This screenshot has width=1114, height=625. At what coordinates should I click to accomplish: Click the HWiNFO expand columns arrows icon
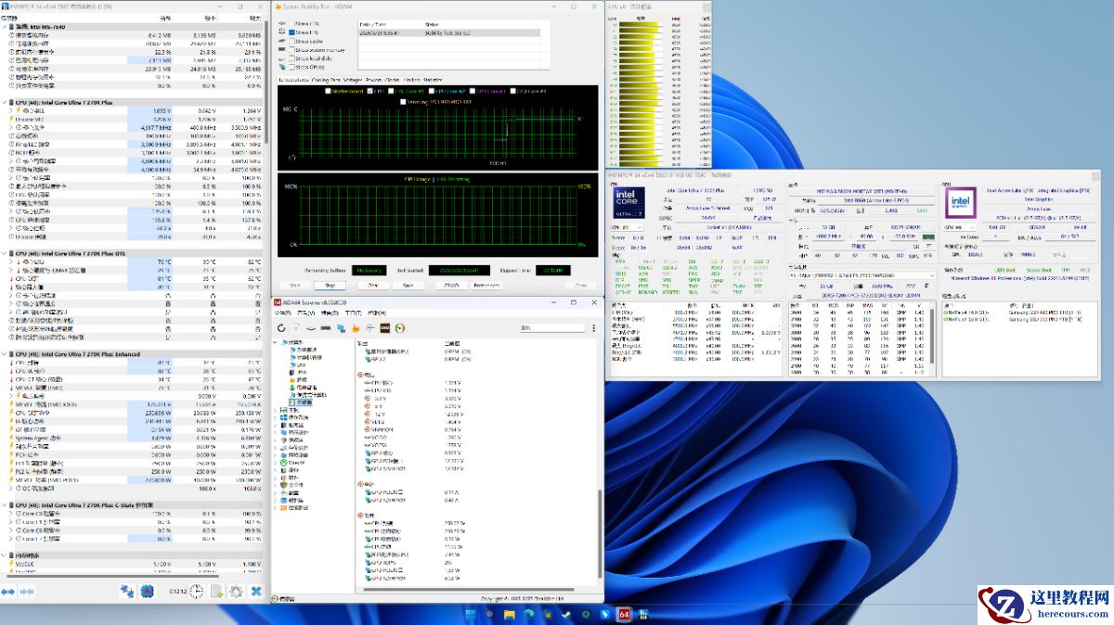point(9,592)
